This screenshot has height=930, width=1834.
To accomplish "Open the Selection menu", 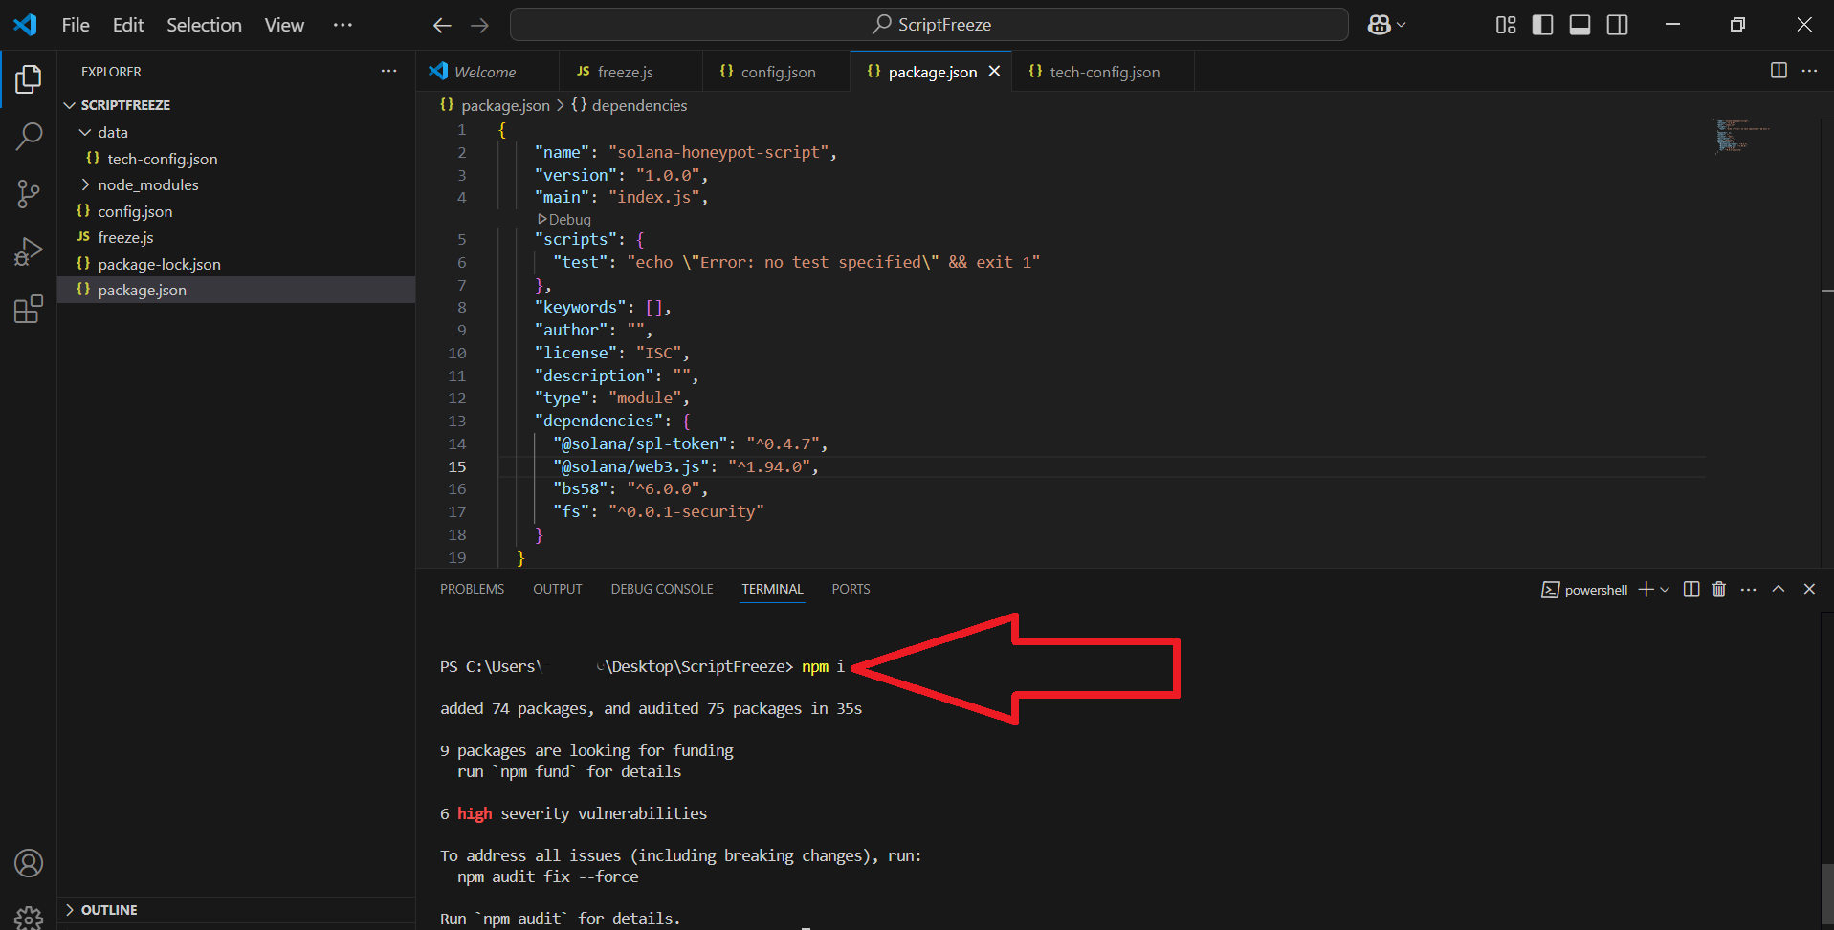I will 204,25.
